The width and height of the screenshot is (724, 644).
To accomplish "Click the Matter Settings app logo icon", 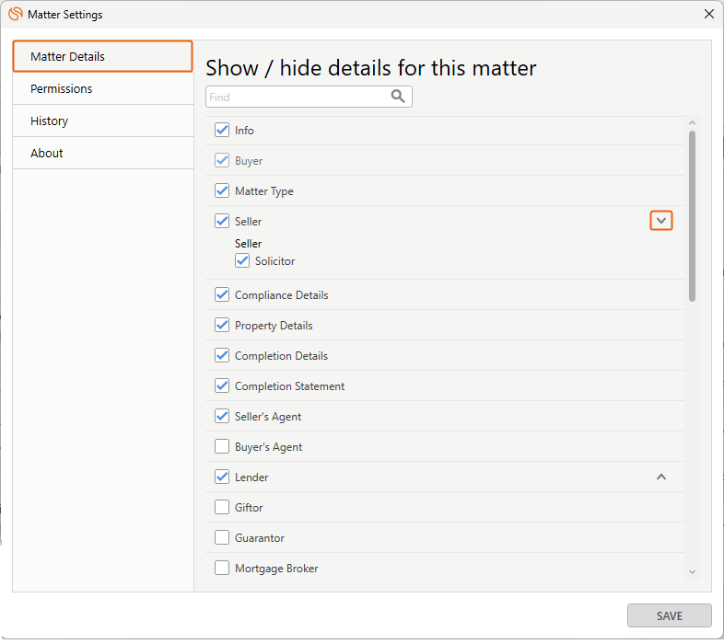I will [x=16, y=15].
